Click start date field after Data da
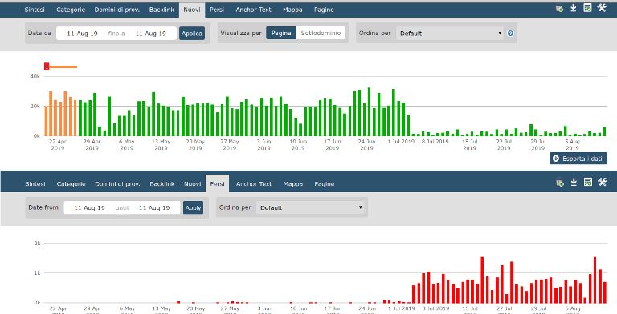Image resolution: width=617 pixels, height=314 pixels. (82, 34)
